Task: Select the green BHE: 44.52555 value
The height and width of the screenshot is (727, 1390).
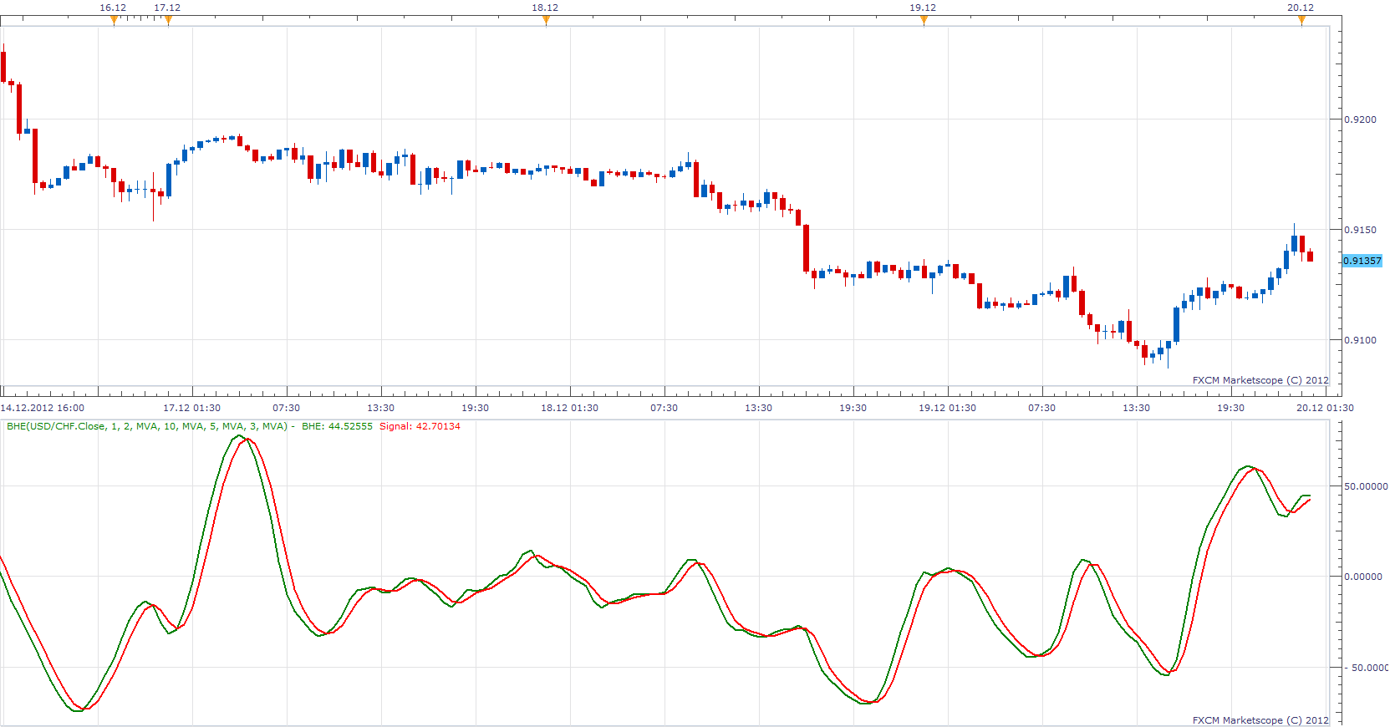Action: pyautogui.click(x=337, y=426)
